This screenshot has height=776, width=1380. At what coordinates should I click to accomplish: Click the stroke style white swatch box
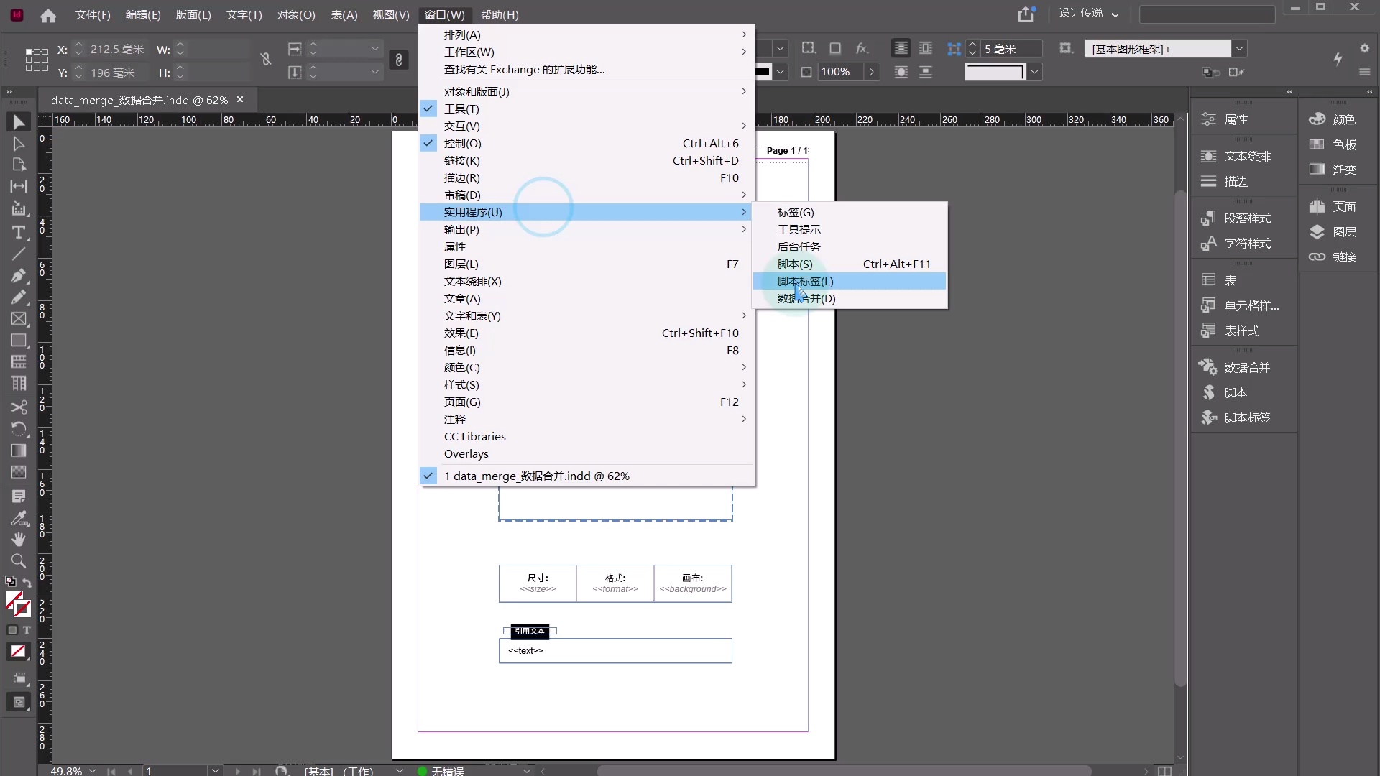pyautogui.click(x=995, y=72)
